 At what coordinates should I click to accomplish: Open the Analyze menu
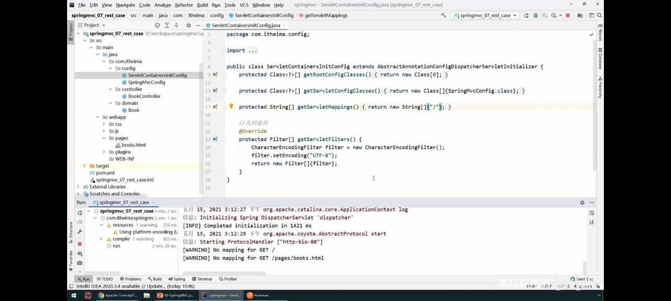click(163, 5)
